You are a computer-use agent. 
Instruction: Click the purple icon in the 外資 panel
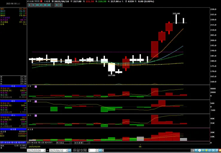pos(36,86)
